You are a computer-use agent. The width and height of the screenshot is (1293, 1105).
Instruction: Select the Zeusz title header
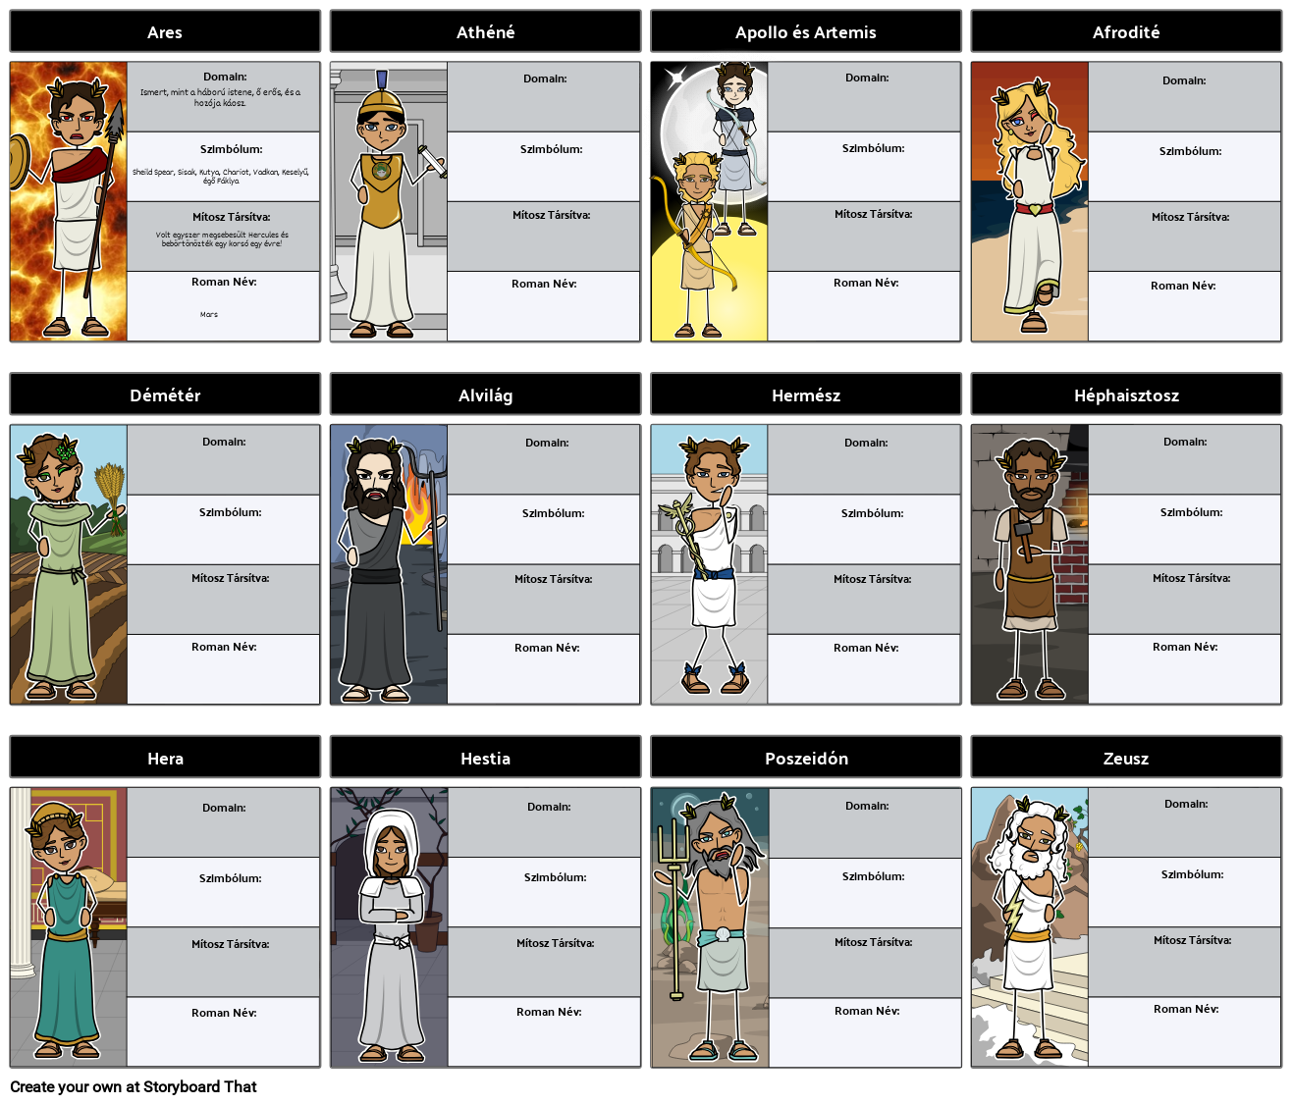[1125, 758]
